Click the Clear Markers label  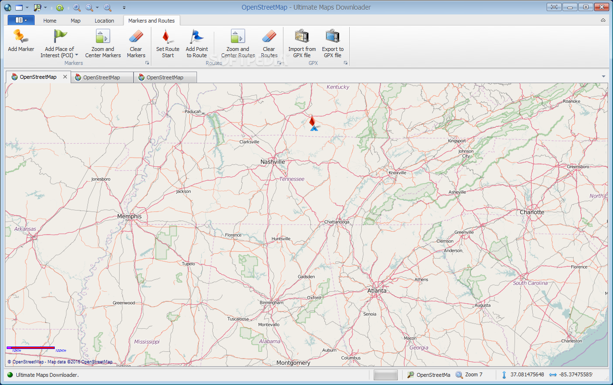[136, 52]
